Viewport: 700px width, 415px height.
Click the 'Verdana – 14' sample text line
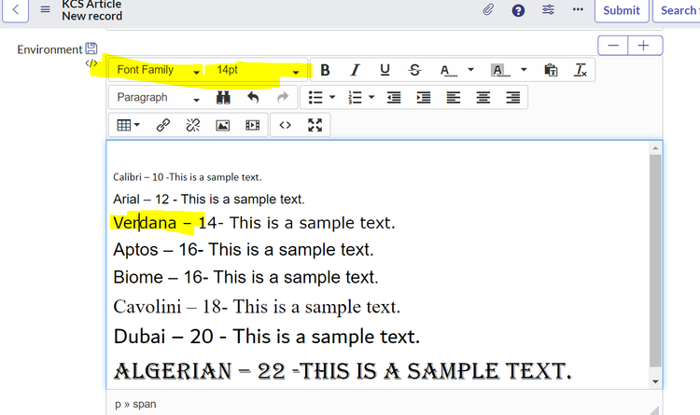pos(255,223)
